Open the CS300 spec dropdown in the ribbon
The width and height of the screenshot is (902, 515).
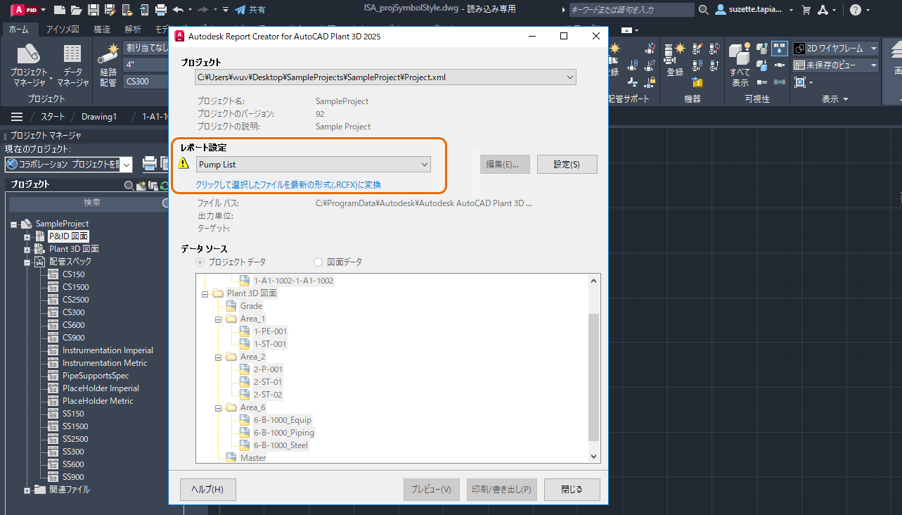click(x=146, y=82)
